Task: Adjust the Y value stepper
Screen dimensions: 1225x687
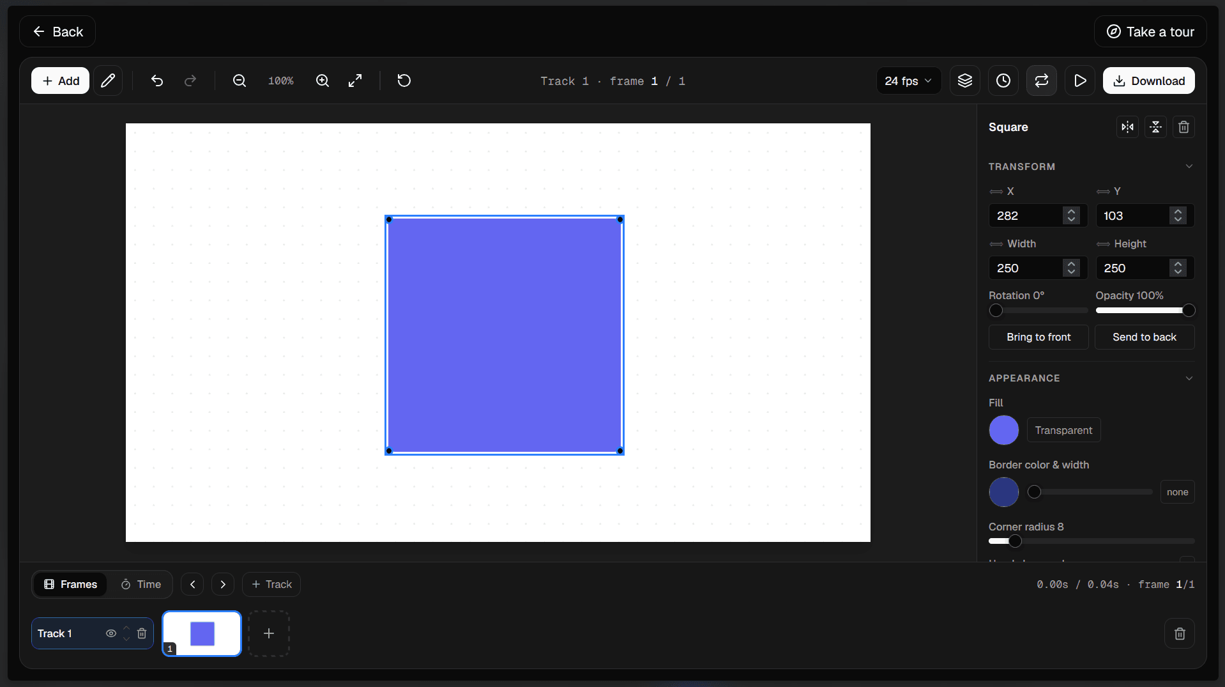Action: click(x=1178, y=215)
